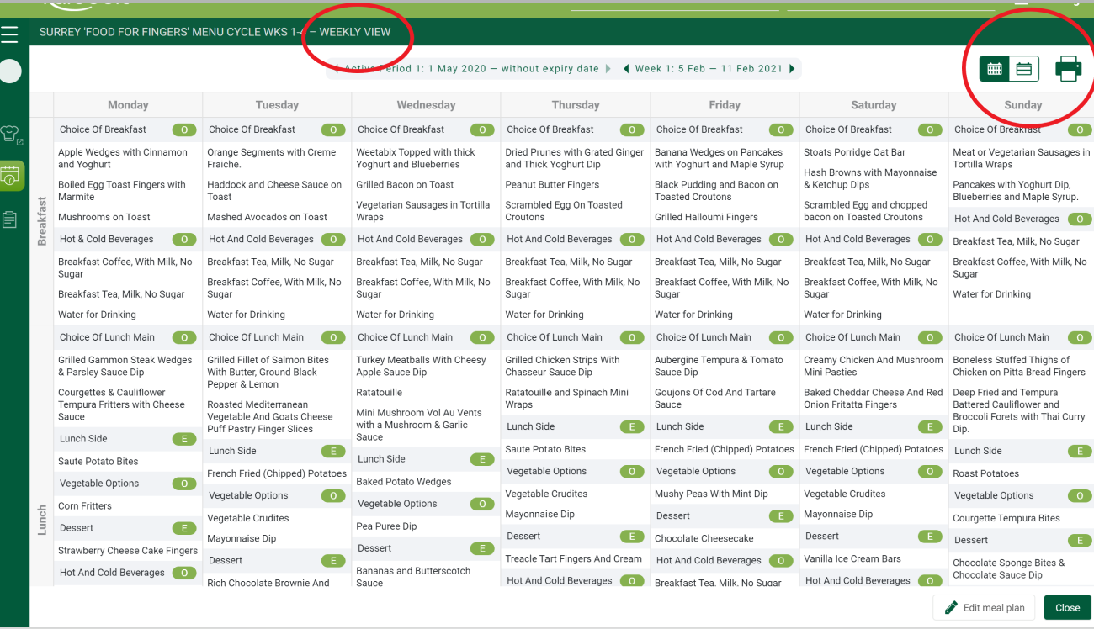Click Thursday Choice Of Breakfast O badge
The width and height of the screenshot is (1094, 629).
(x=632, y=129)
